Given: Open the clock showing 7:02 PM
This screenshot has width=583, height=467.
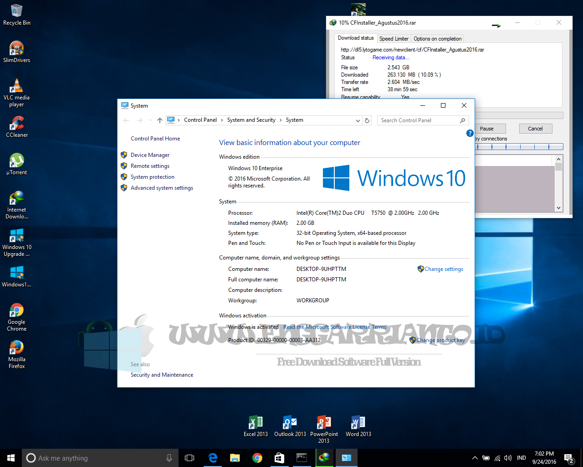Looking at the screenshot, I should click(544, 458).
